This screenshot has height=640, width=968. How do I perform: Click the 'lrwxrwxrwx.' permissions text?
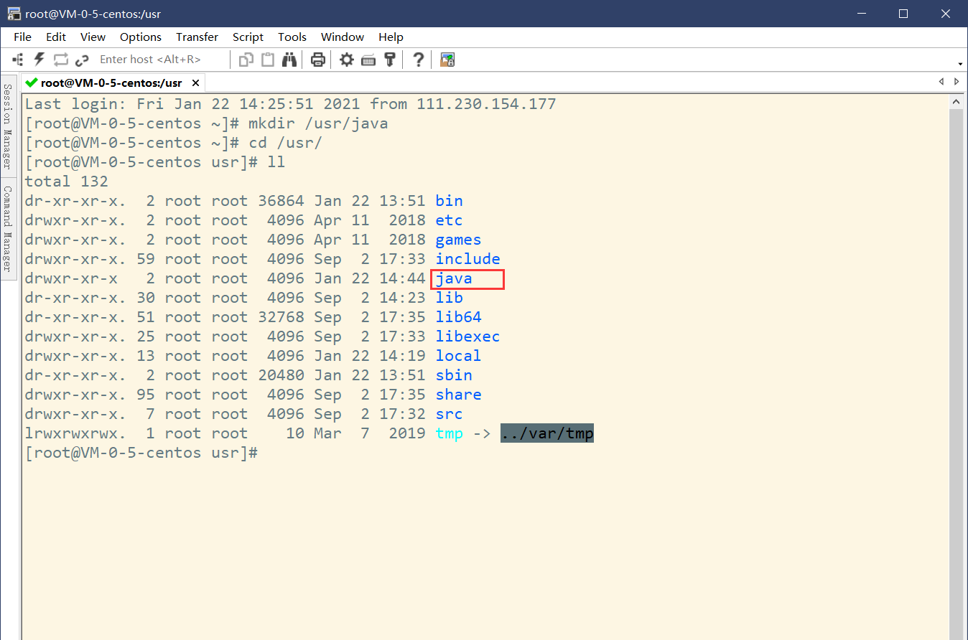pos(76,433)
